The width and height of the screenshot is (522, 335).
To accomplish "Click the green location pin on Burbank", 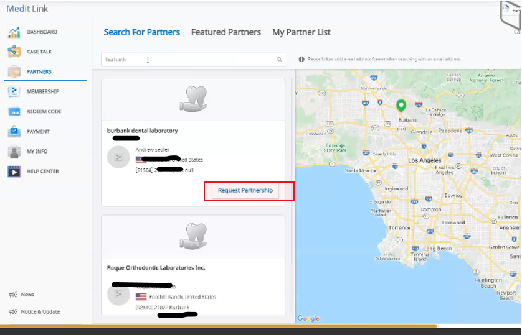I will coord(401,106).
